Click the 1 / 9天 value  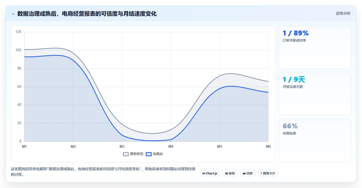click(x=294, y=80)
